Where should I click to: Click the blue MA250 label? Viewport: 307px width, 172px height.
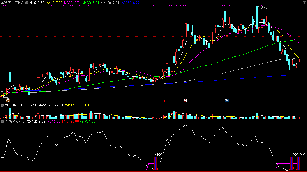(130, 3)
